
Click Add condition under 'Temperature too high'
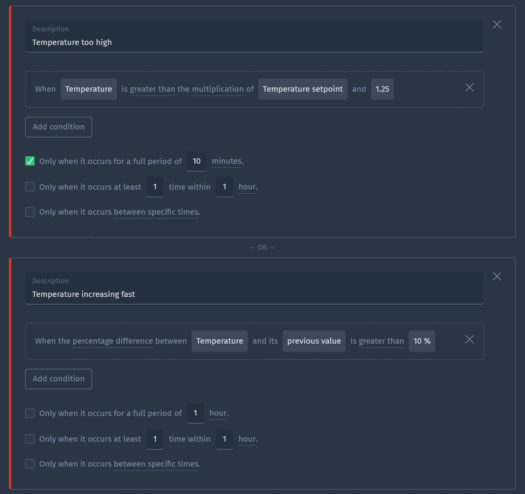[59, 127]
